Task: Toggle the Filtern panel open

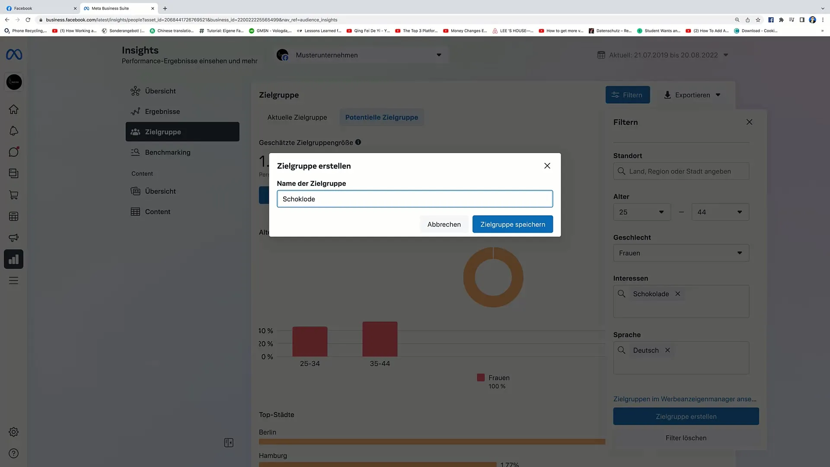Action: [x=627, y=95]
